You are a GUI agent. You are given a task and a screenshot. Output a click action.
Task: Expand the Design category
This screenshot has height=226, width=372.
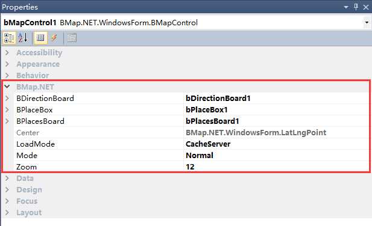tap(7, 189)
